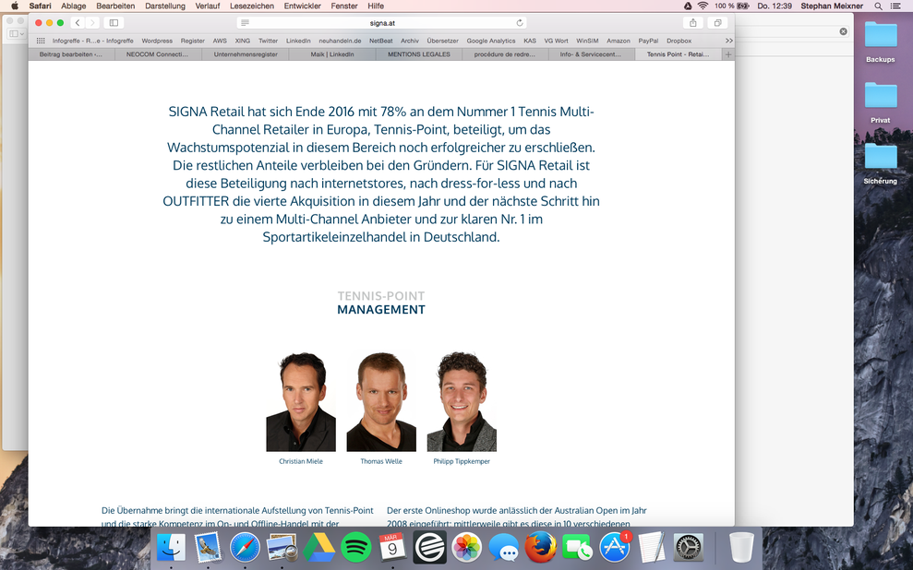Screen dimensions: 913x570
Task: Click Thomas Welle's portrait photo
Action: (x=381, y=401)
